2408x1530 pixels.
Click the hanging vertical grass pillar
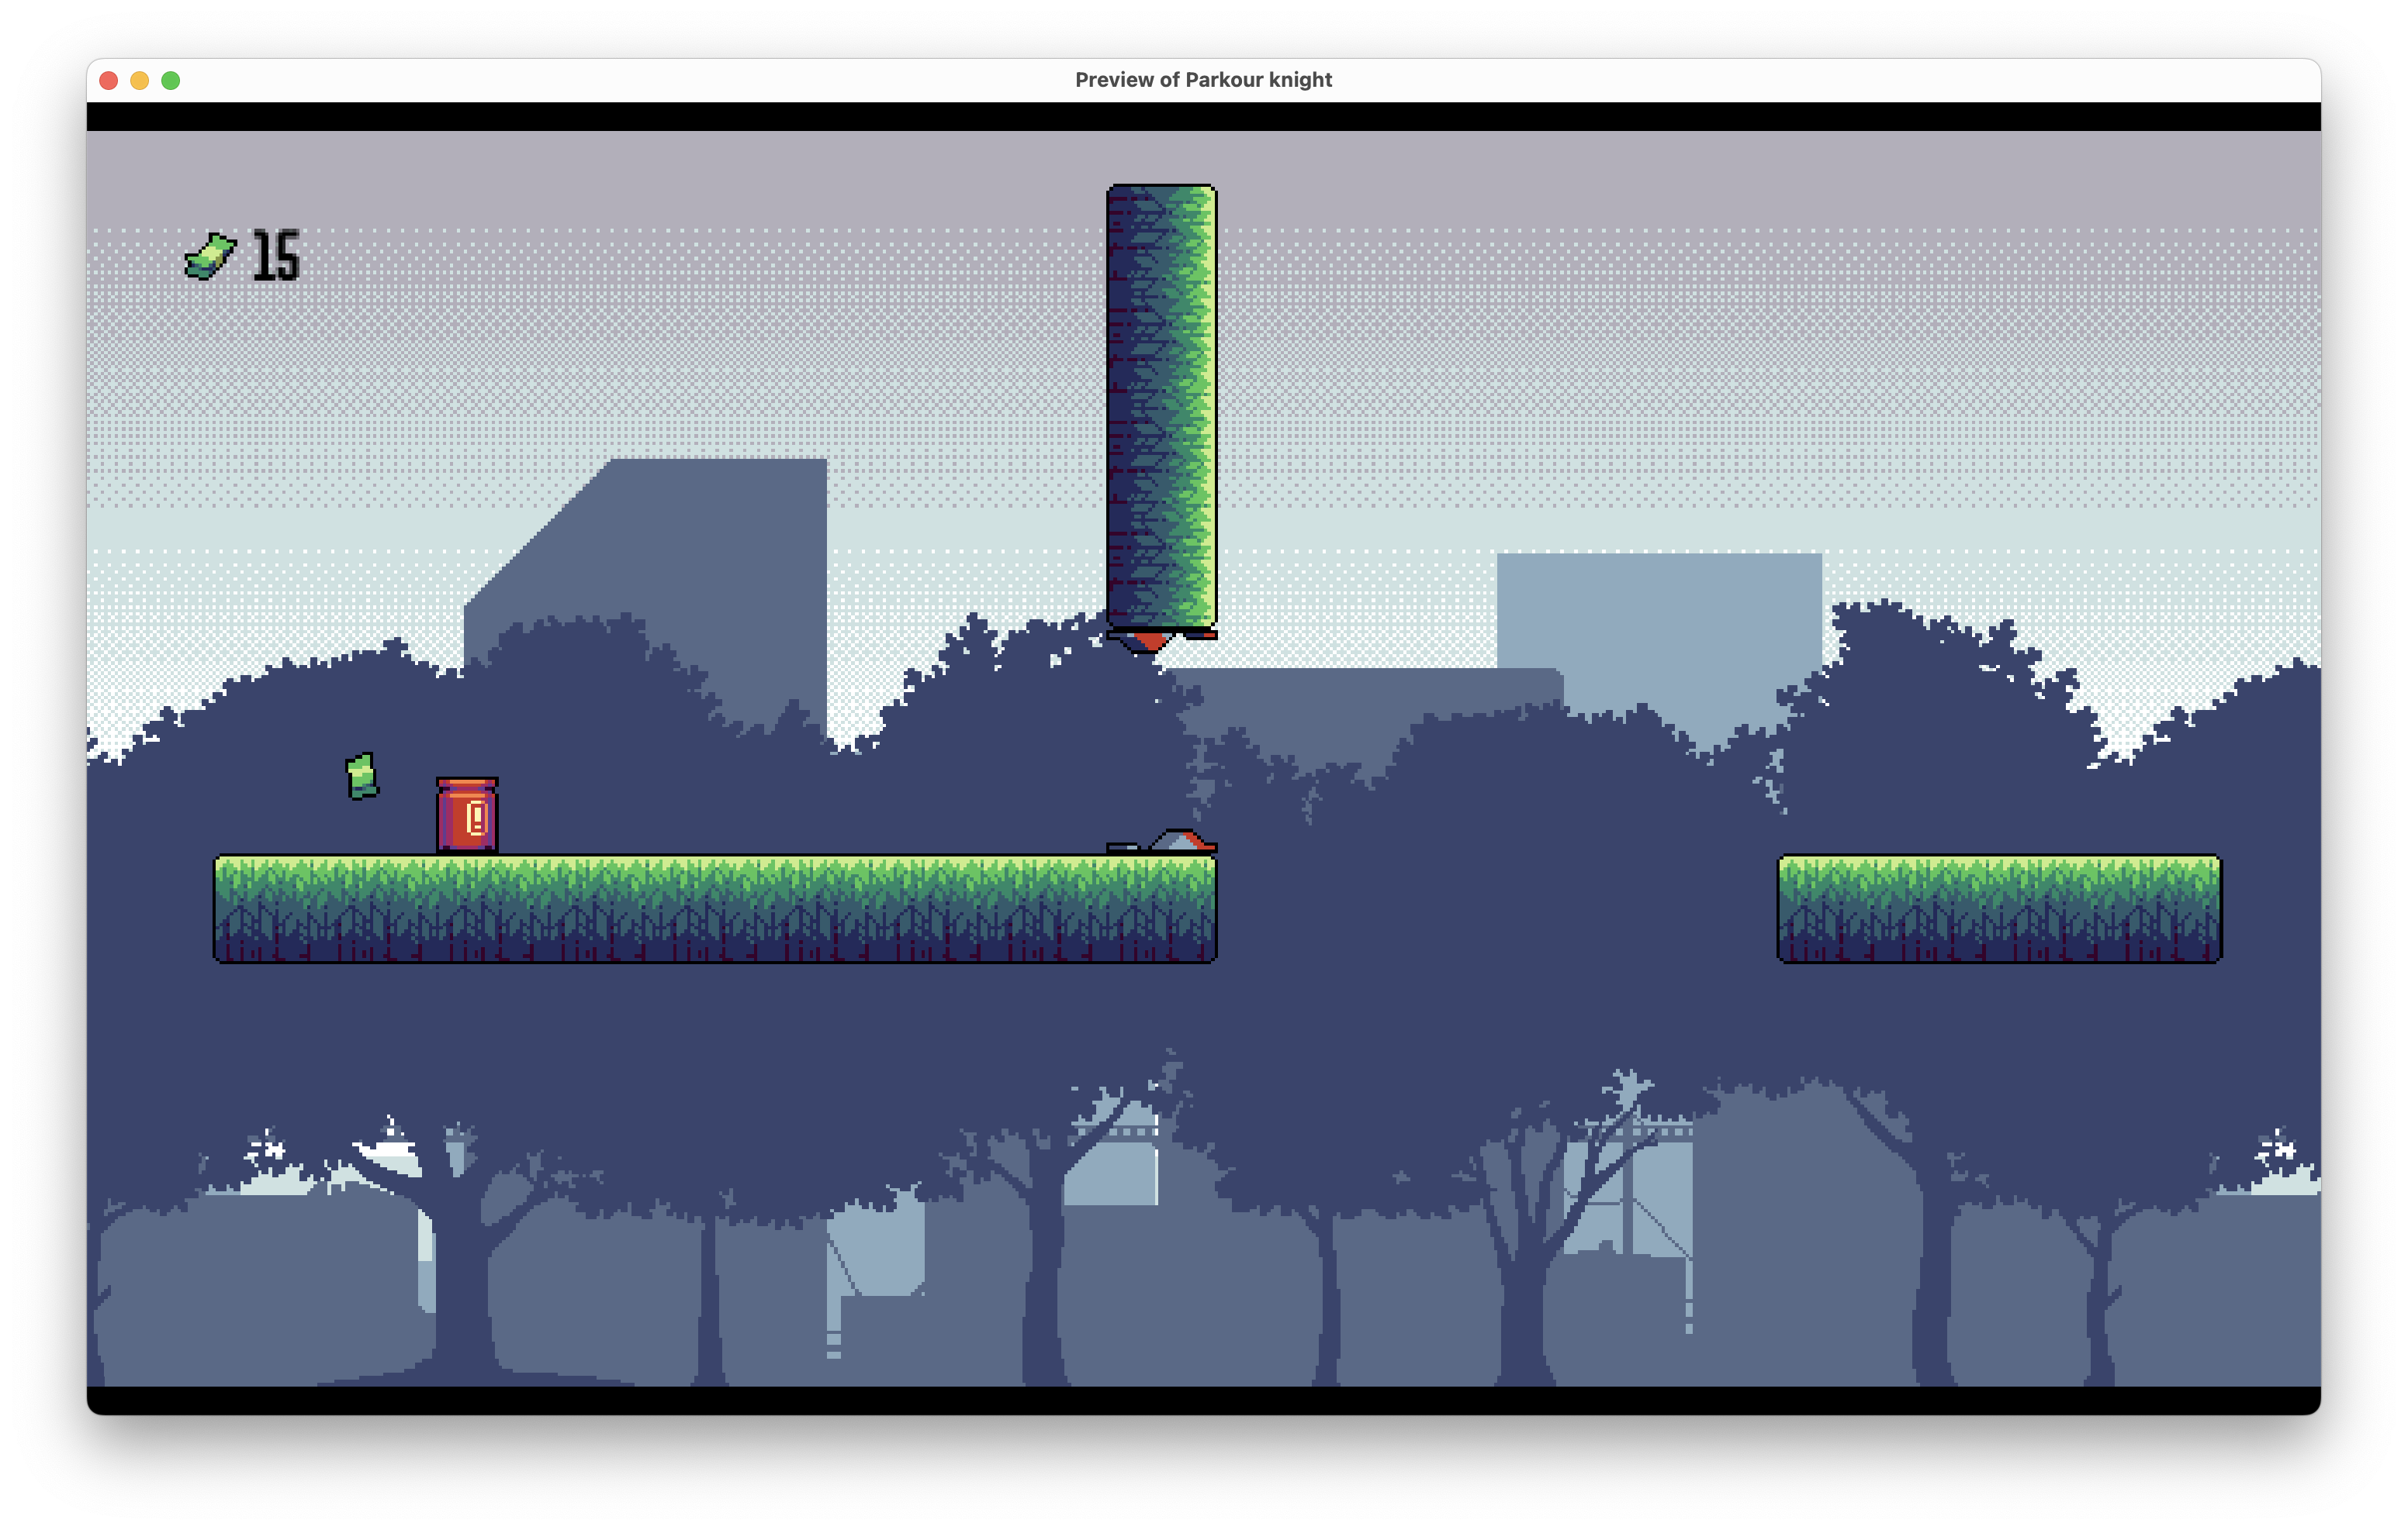coord(1161,405)
